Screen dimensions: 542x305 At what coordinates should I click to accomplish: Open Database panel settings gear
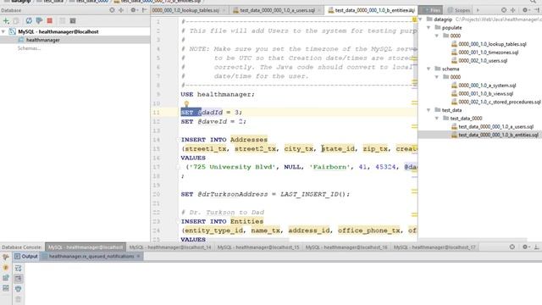[133, 10]
